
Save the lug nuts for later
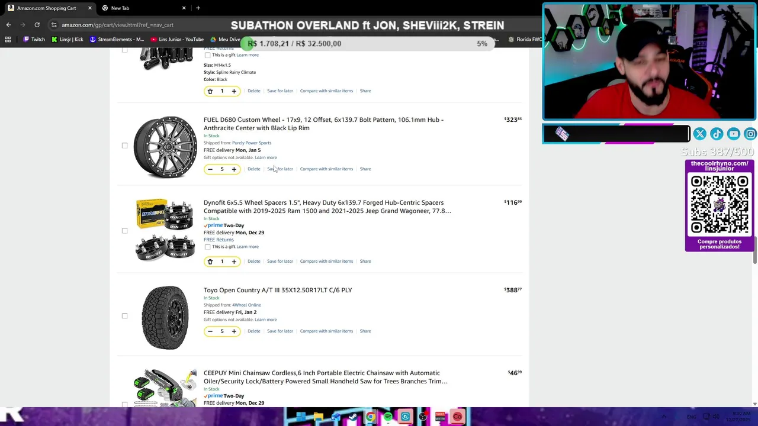[280, 91]
